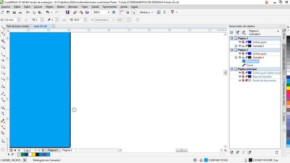Screen dimensions: 290x163
Task: Select the Crop tool
Action: (3, 41)
